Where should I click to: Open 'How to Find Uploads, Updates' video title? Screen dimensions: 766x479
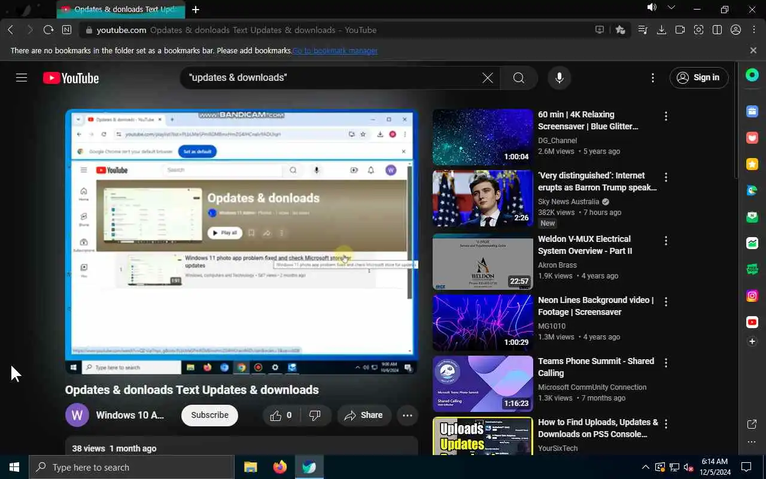point(598,428)
